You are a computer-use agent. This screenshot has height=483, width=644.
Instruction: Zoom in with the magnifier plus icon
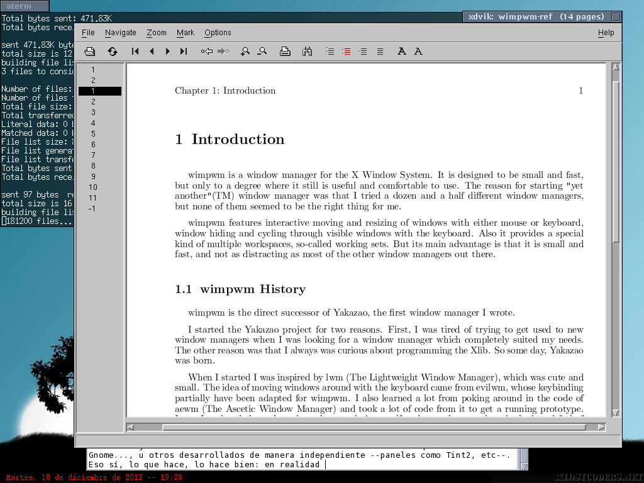click(245, 52)
